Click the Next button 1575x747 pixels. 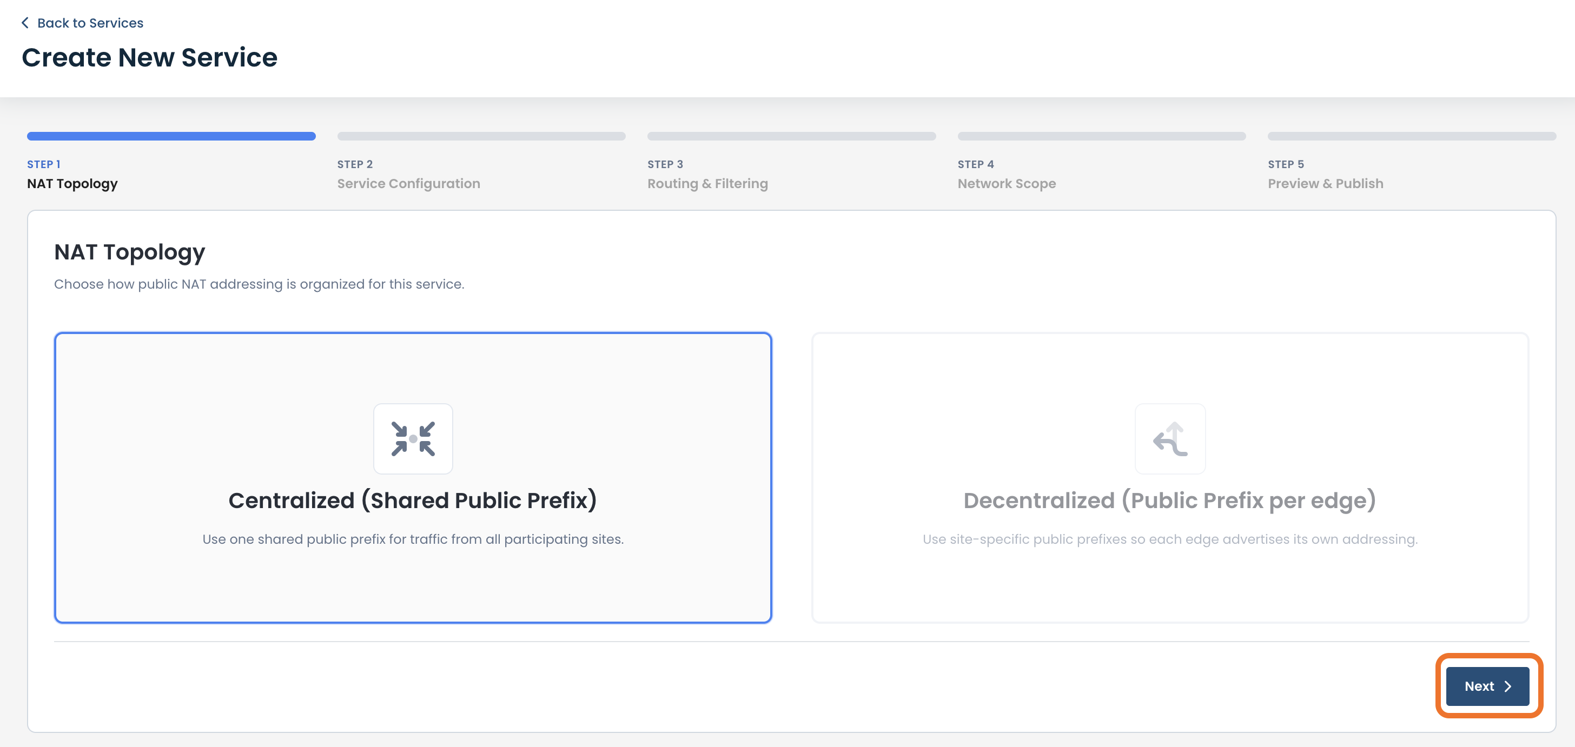coord(1487,686)
